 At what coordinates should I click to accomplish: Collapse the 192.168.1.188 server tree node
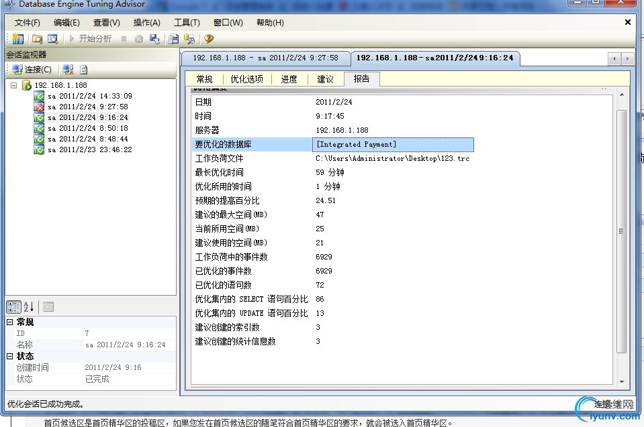(13, 85)
